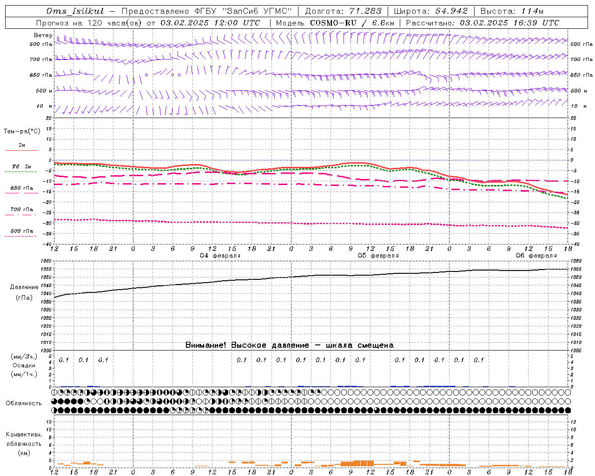Click the (гПа) unit under Давление
Screen dimensions: 595x476
(24, 297)
